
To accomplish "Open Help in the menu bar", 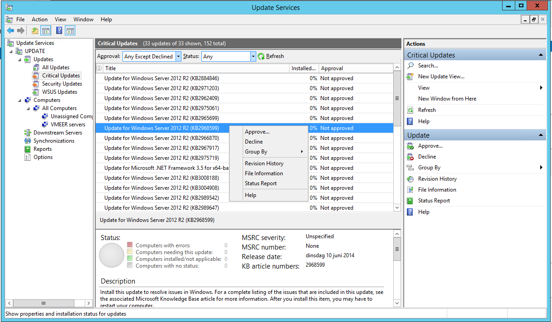I will (106, 19).
